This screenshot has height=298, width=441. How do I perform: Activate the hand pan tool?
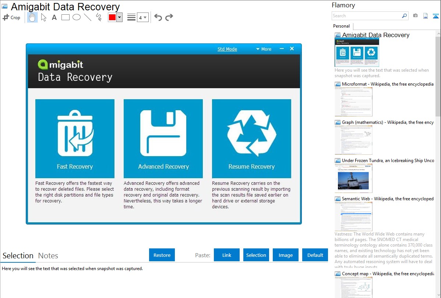(32, 17)
